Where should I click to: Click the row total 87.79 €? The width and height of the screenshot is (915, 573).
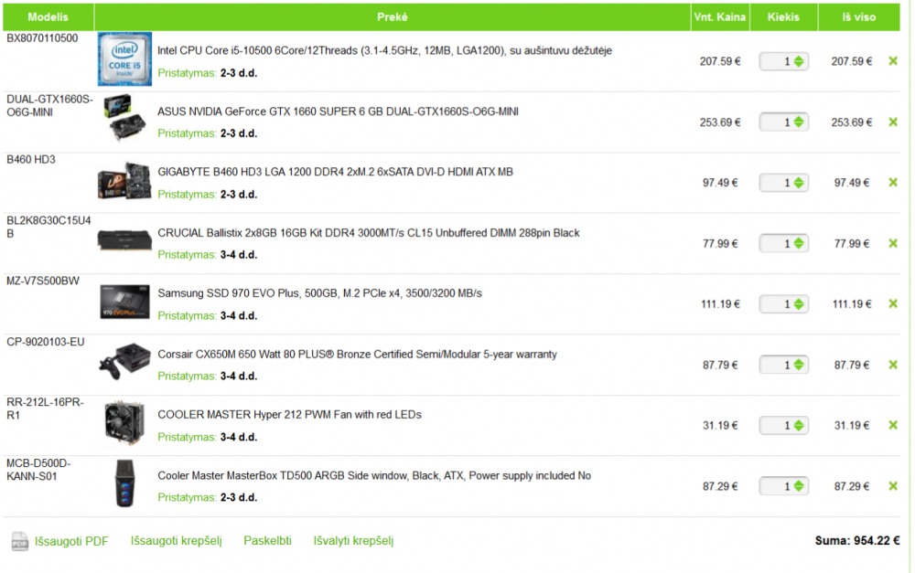(851, 365)
